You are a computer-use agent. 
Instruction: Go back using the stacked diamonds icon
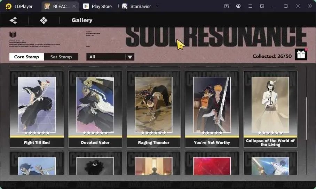click(x=13, y=20)
